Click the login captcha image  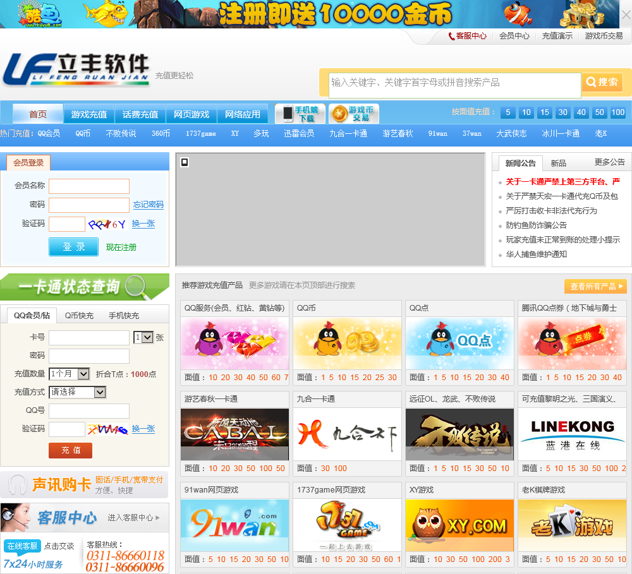(107, 224)
